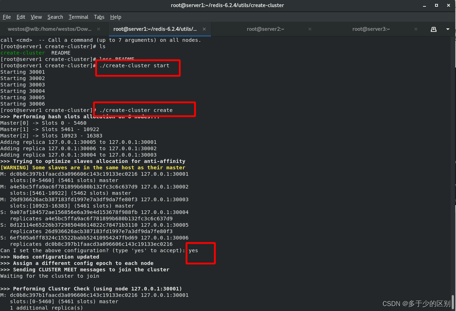This screenshot has width=456, height=311.
Task: Open the File menu
Action: point(7,17)
